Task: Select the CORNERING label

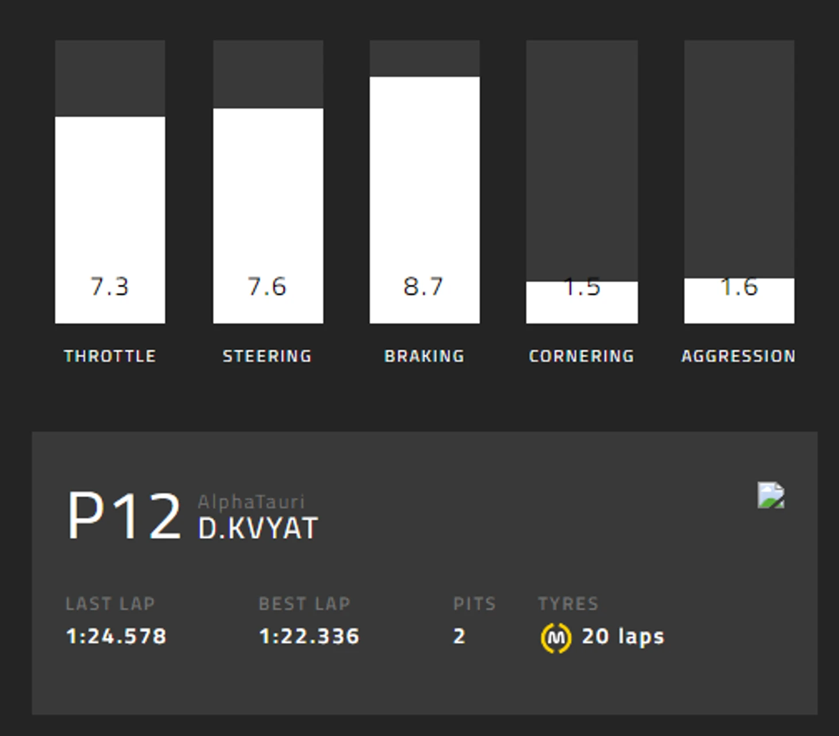Action: click(x=582, y=356)
